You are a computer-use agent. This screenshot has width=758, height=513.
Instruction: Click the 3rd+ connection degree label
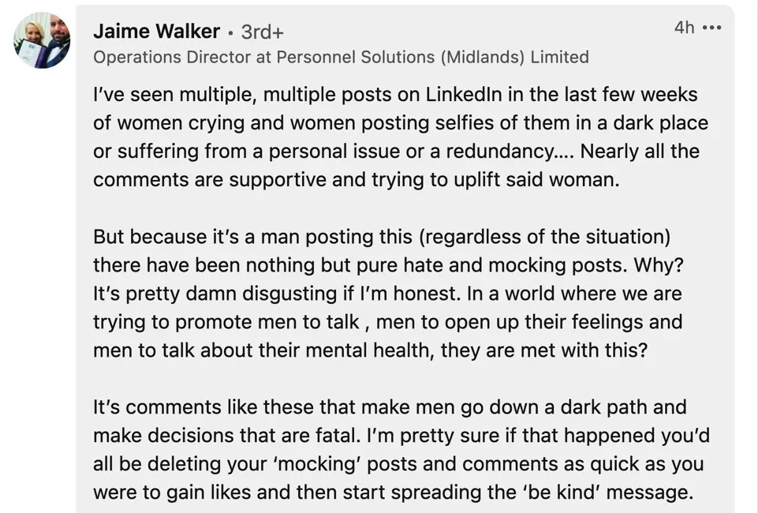click(262, 32)
